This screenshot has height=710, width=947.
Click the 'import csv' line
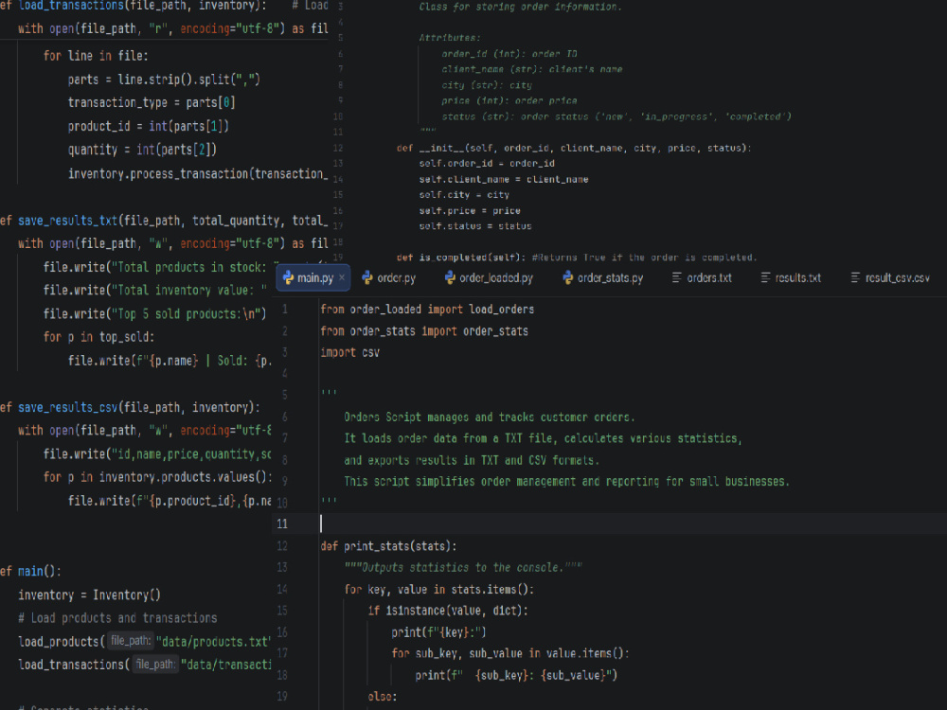(349, 352)
